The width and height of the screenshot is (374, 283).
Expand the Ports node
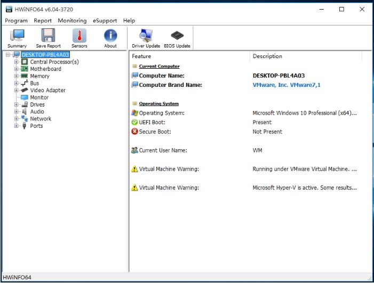tap(16, 126)
